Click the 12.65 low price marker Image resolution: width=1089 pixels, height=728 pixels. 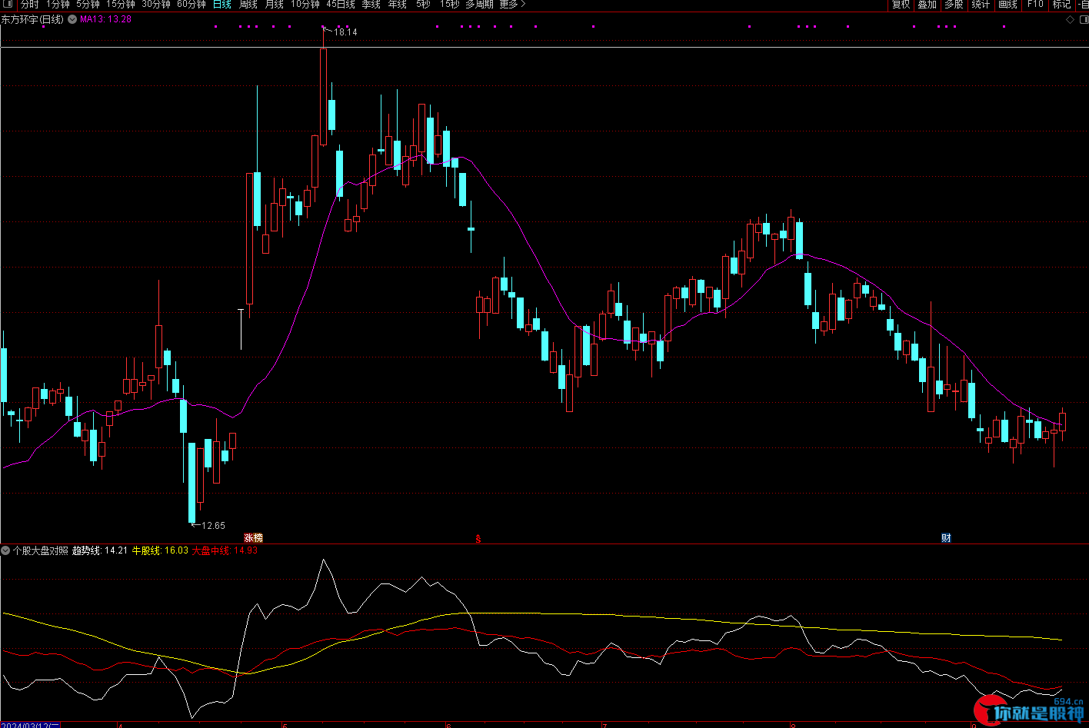pyautogui.click(x=213, y=526)
